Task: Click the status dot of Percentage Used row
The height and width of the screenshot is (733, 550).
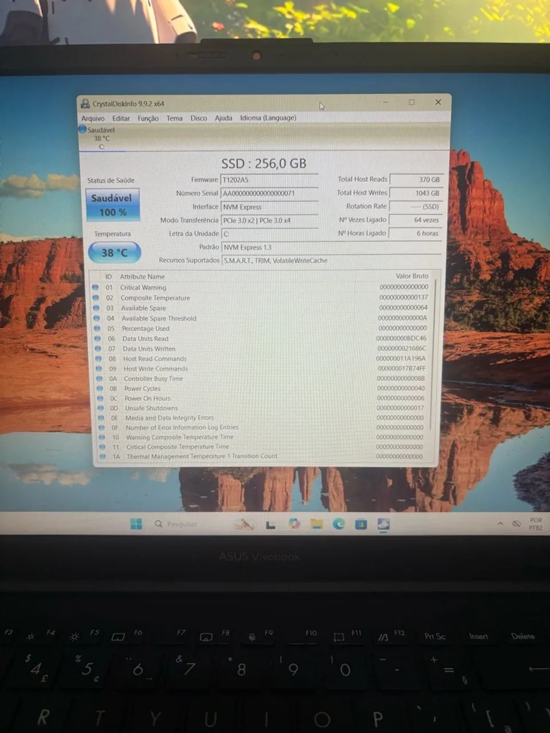Action: point(97,329)
